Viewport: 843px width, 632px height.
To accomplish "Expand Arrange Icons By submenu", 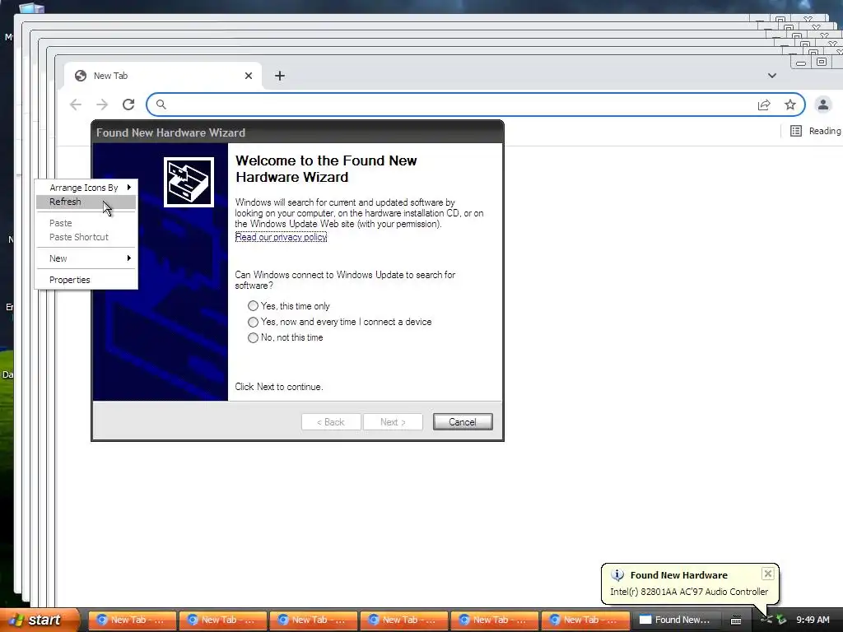I will click(x=86, y=188).
